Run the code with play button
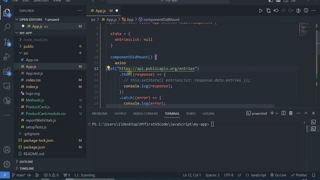The height and width of the screenshot is (180, 320). 260,10
